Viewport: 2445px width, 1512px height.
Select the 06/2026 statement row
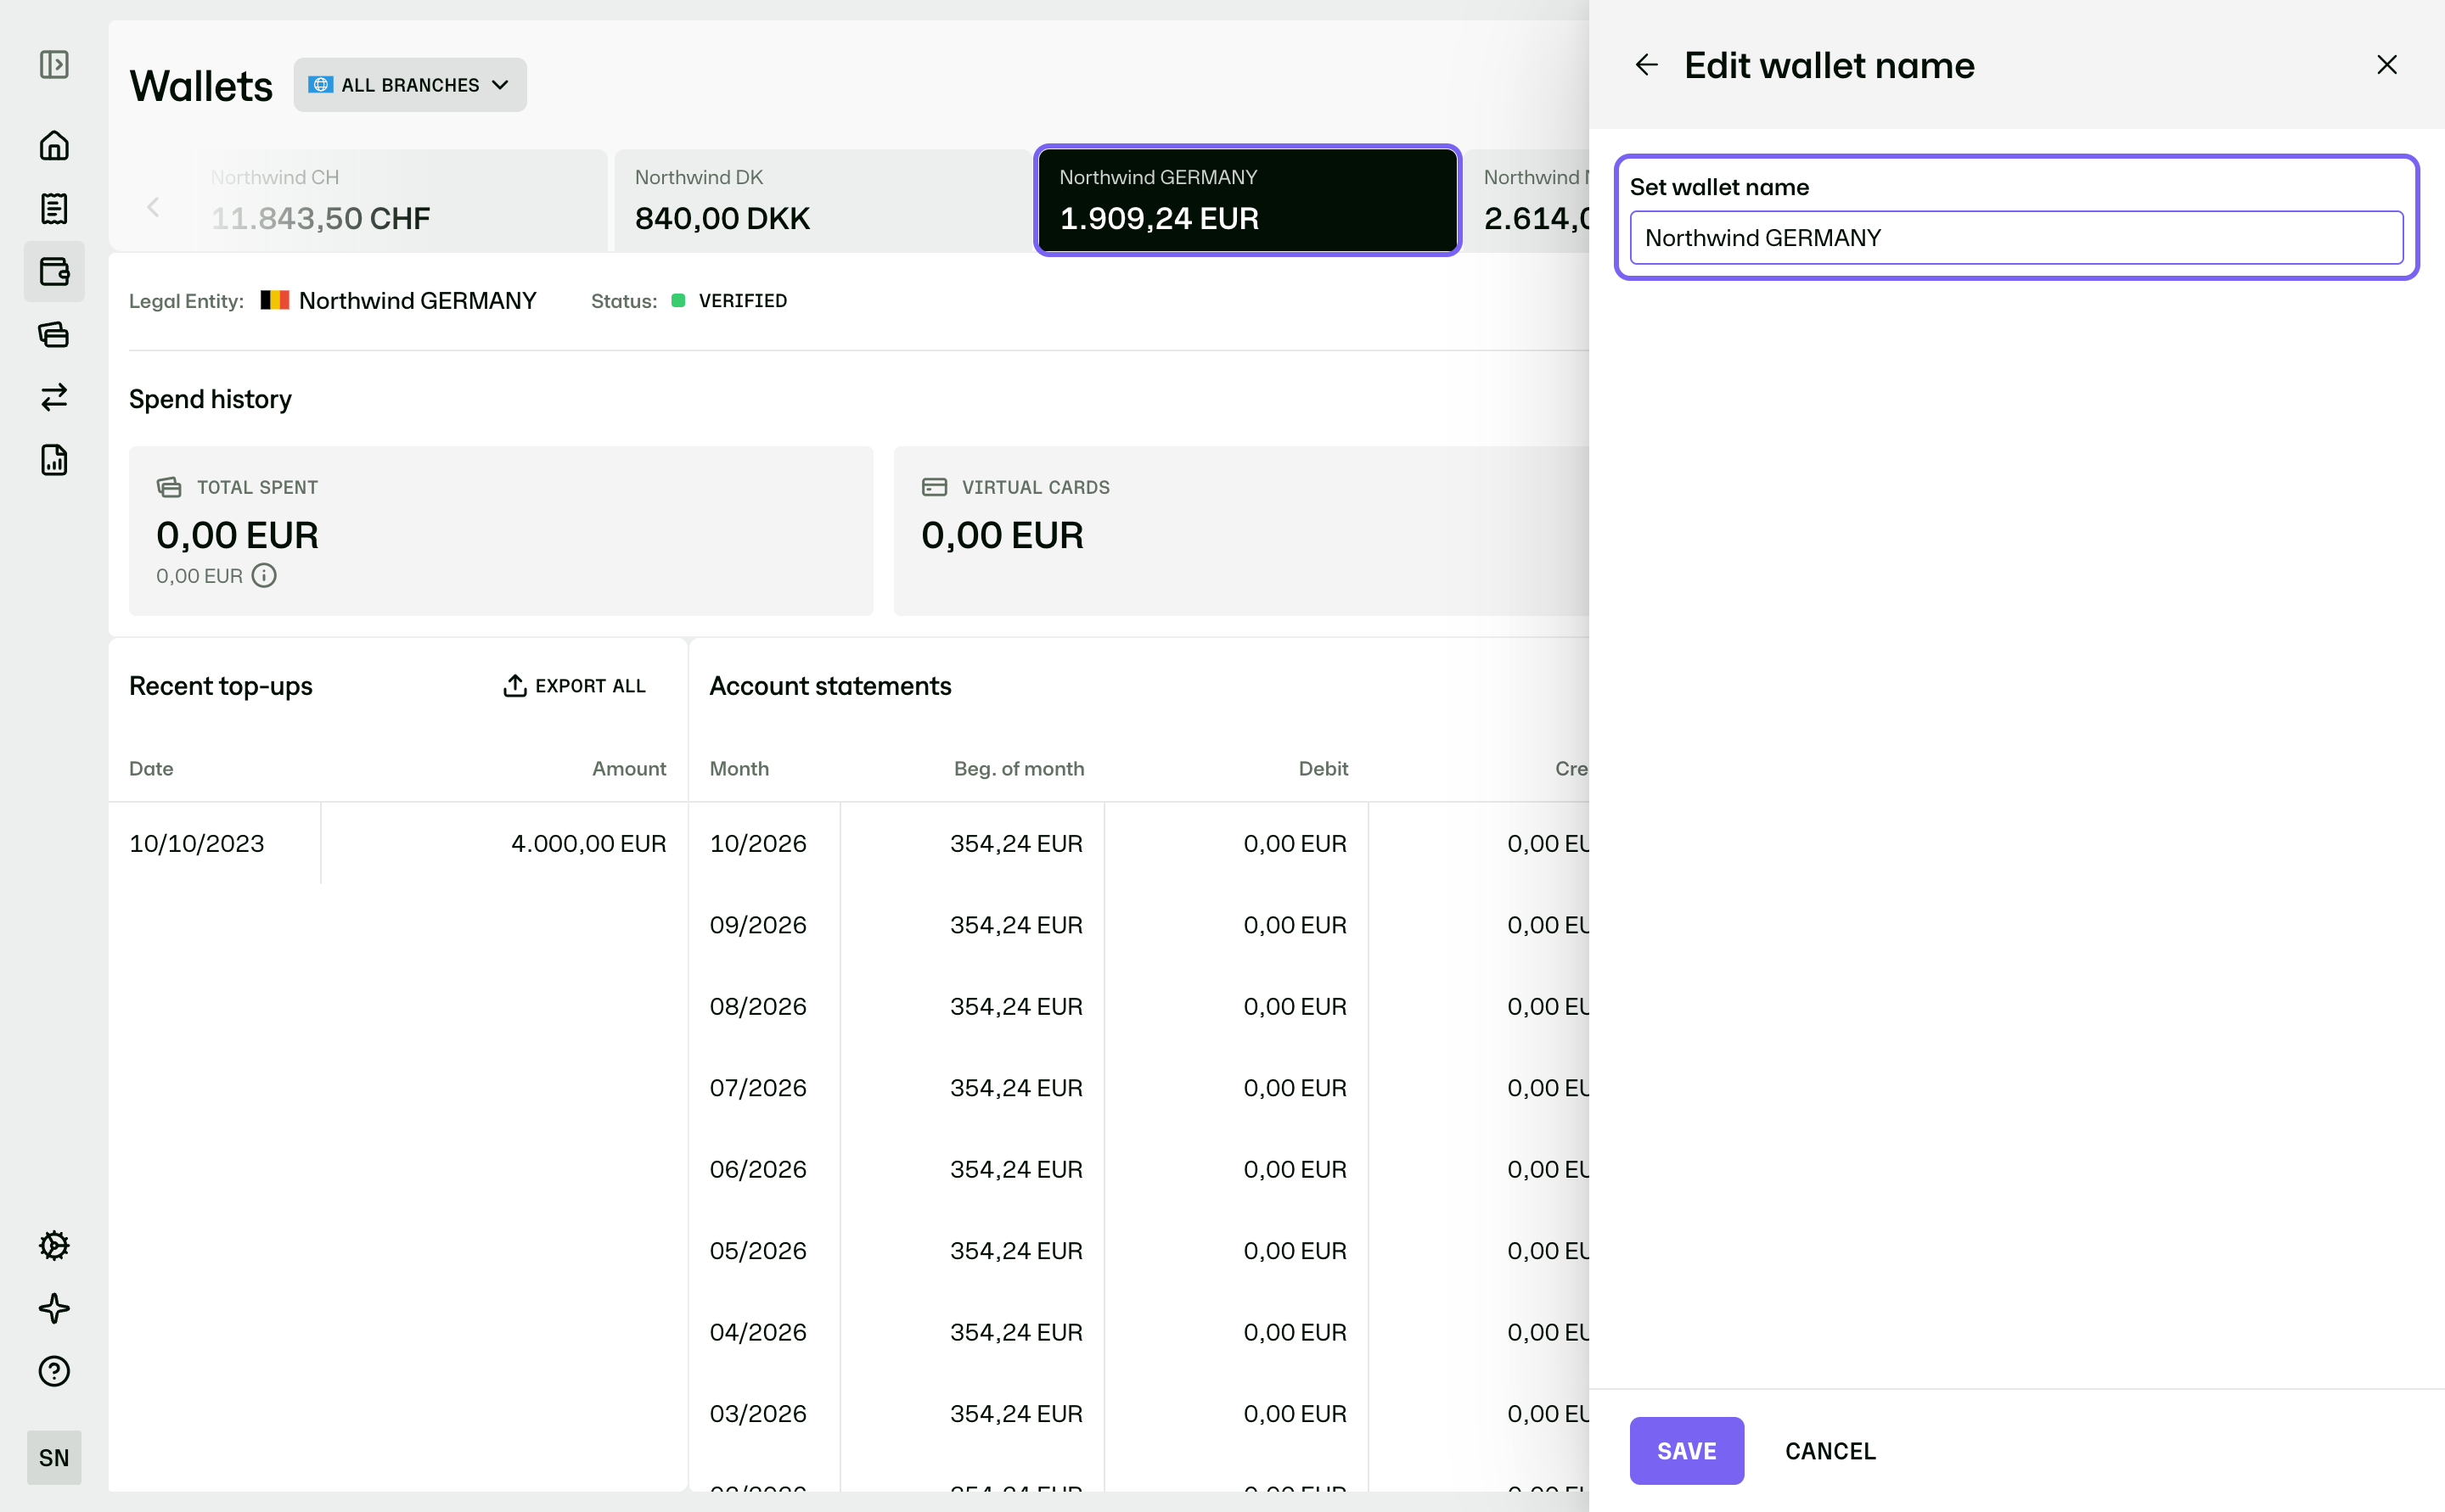(1149, 1170)
